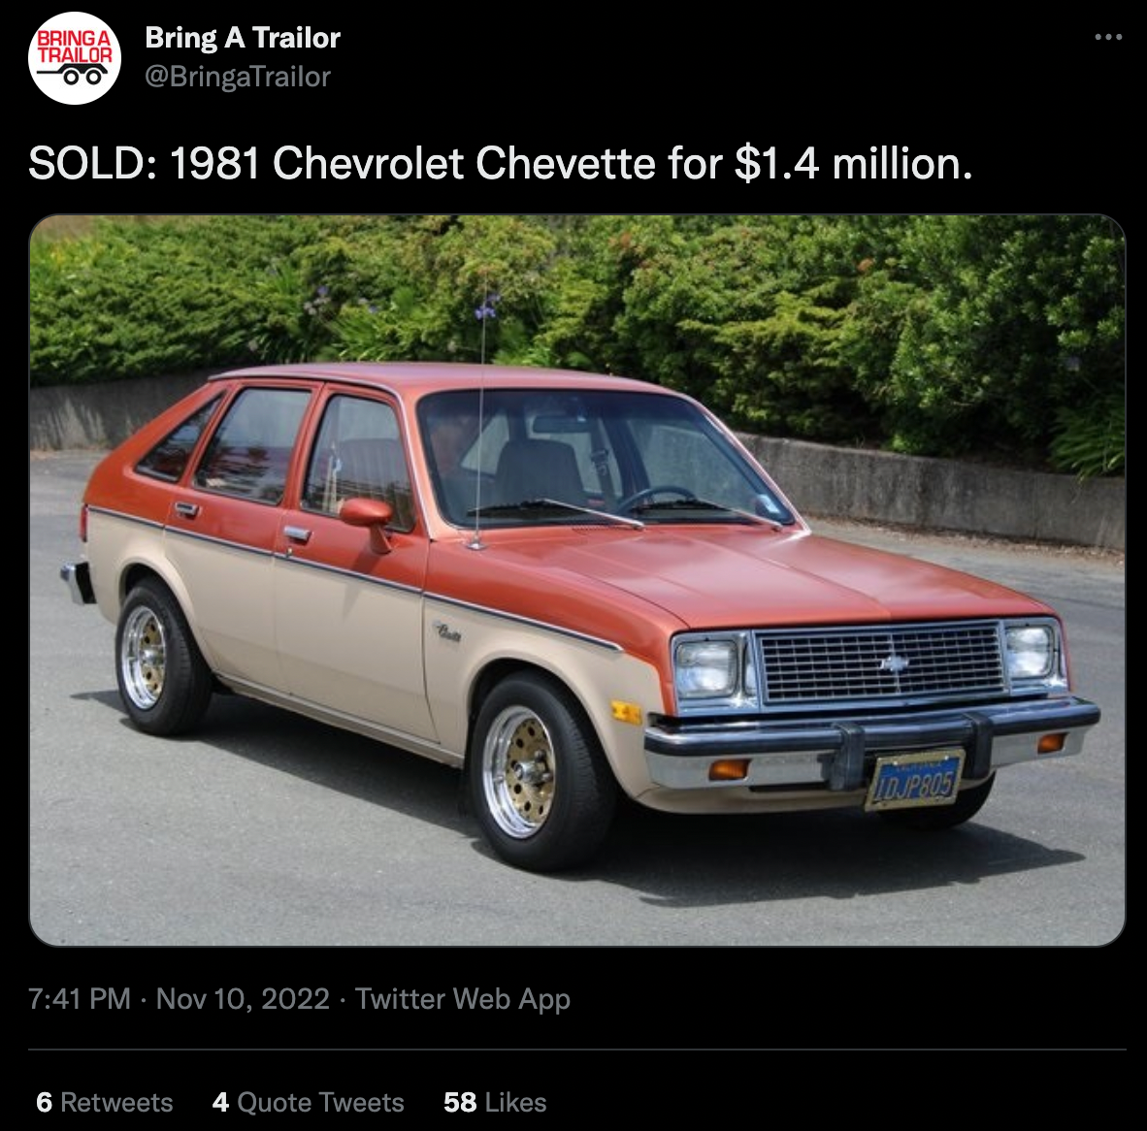Click the blue license plate in photo

(x=914, y=779)
